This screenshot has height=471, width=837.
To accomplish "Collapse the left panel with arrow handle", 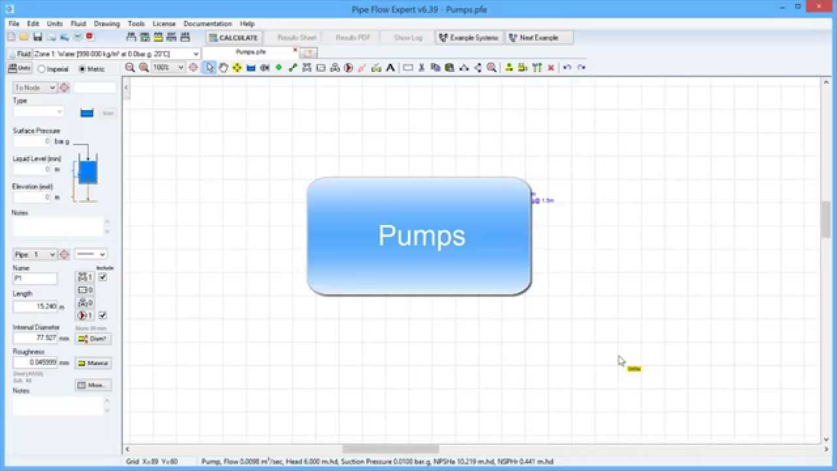I will pos(126,87).
